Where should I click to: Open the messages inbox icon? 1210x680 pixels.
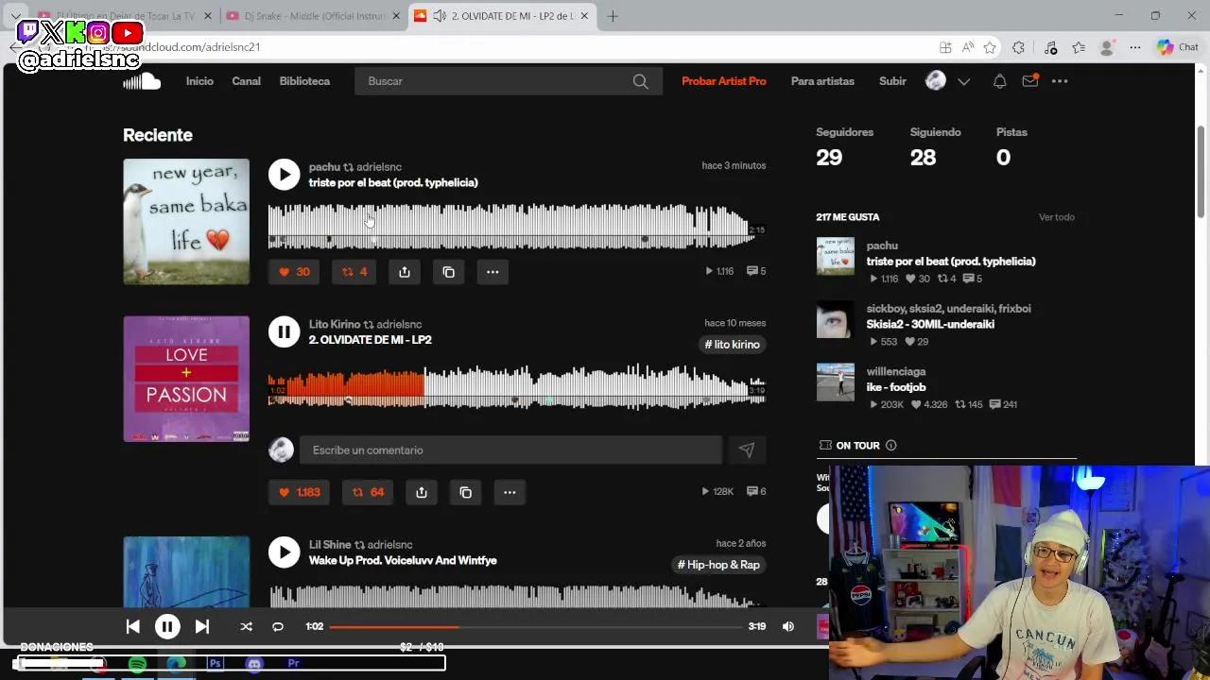click(x=1029, y=81)
